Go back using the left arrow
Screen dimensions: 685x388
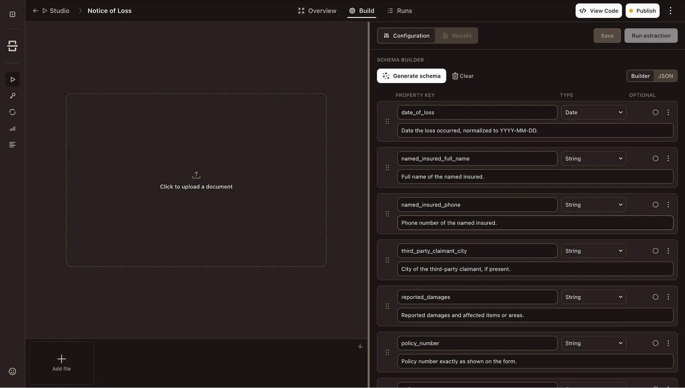[x=36, y=11]
